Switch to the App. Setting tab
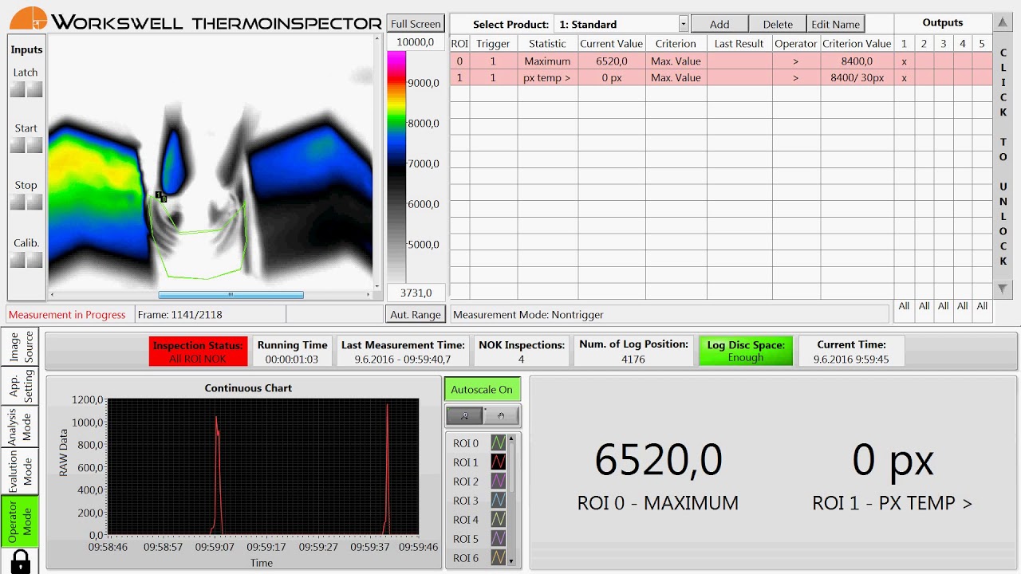 (21, 387)
